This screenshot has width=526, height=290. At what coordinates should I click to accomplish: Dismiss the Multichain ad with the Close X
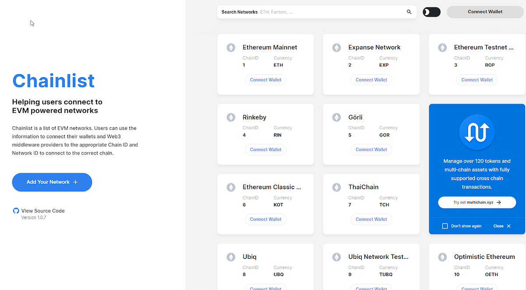(x=501, y=226)
